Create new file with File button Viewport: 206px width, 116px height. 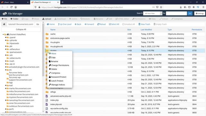[x=4, y=19]
